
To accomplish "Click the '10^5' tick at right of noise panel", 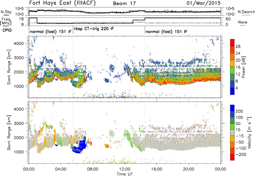I will [x=230, y=9].
